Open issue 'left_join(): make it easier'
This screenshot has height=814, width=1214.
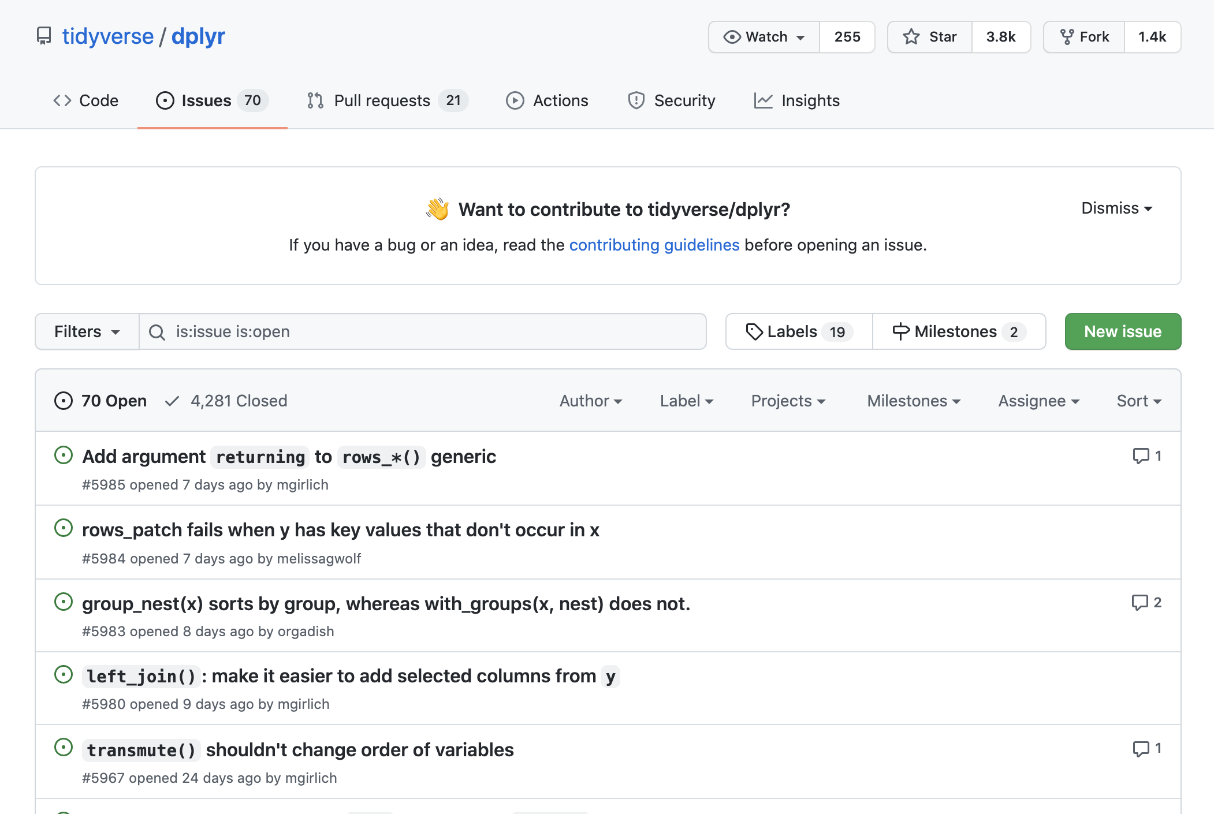click(351, 676)
